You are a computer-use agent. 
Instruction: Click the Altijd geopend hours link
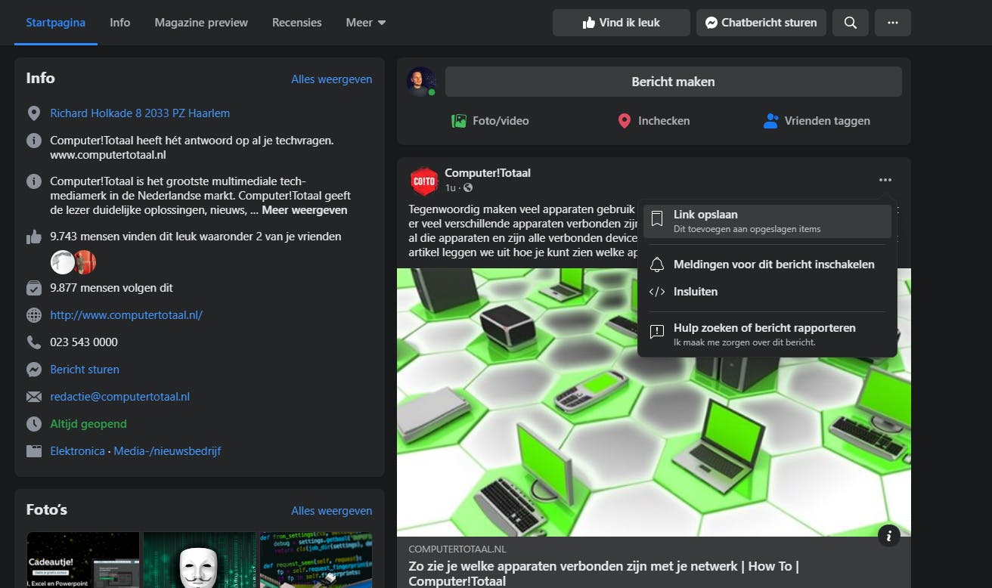click(88, 424)
